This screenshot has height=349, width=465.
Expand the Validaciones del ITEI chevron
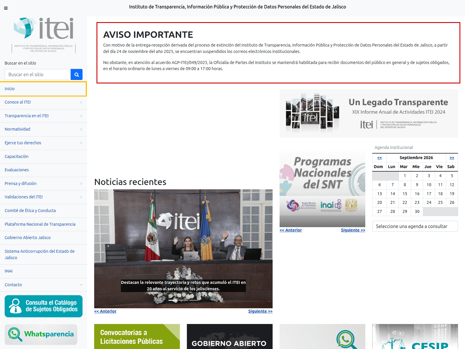(x=81, y=197)
